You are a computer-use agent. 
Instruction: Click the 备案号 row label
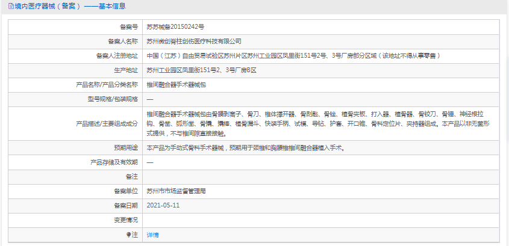pyautogui.click(x=129, y=27)
